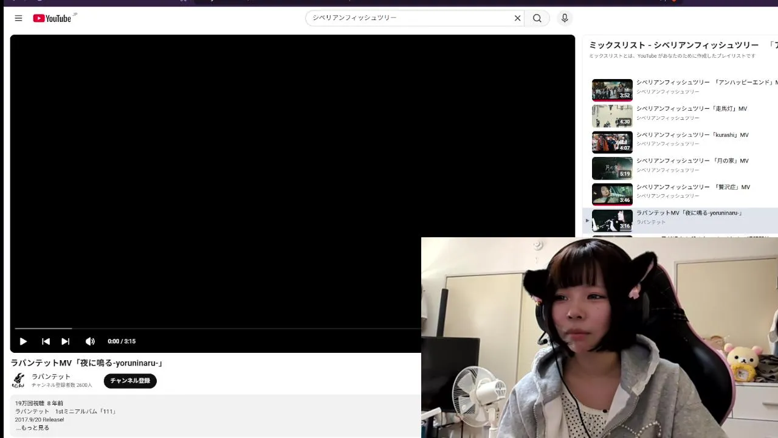
Task: Click the video title ラパンテットMV「夜に鳴る-yoruninaru-」
Action: coord(87,363)
